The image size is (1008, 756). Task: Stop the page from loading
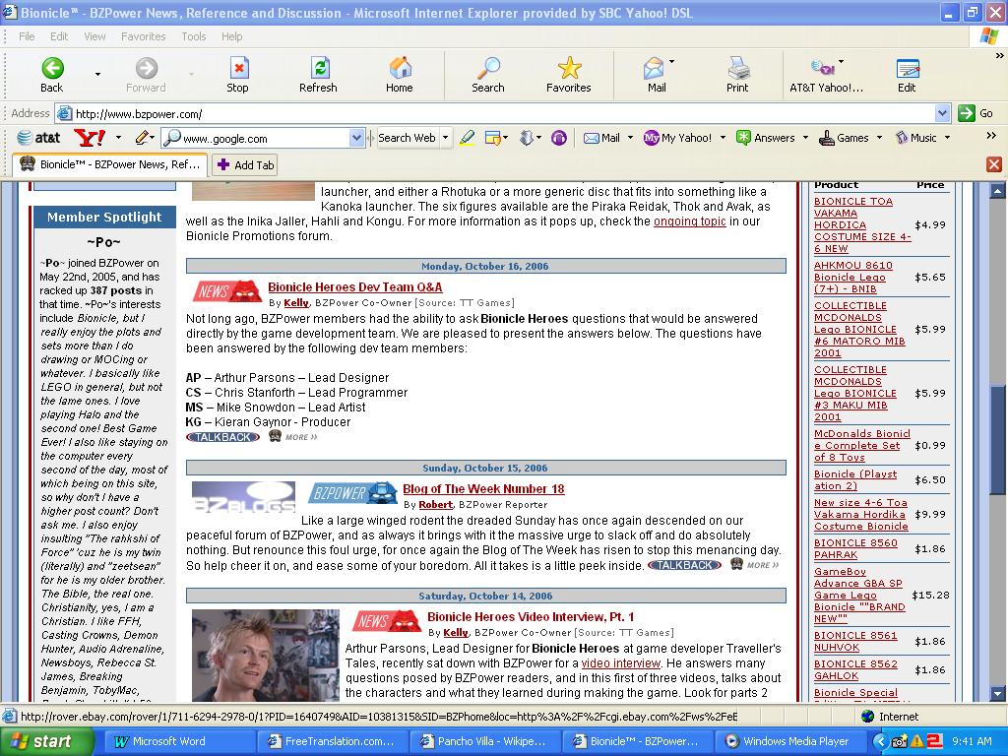(238, 75)
